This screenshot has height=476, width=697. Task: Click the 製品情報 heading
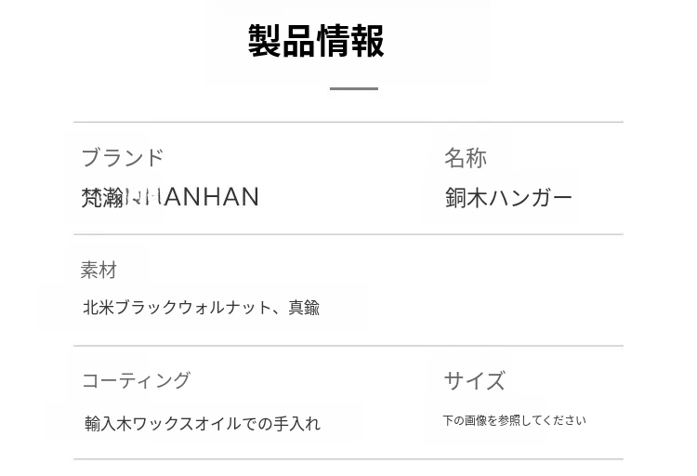[x=316, y=42]
